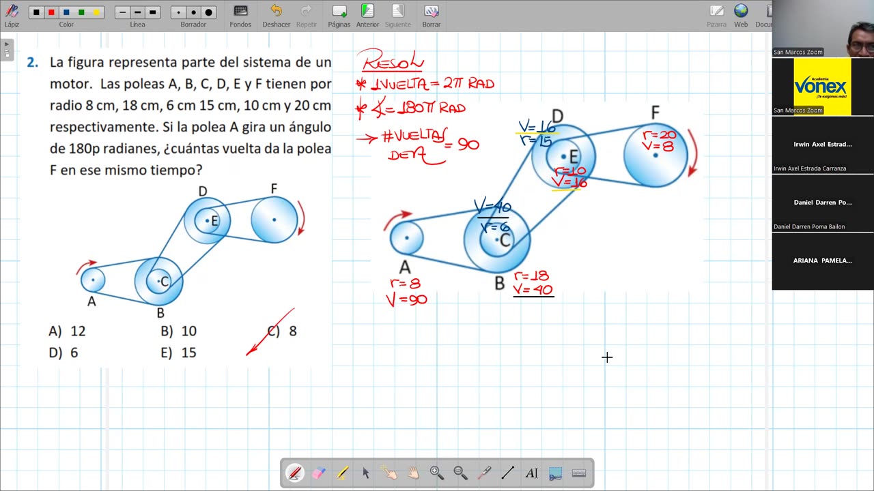Image resolution: width=874 pixels, height=491 pixels.
Task: Select the pointing finger interact tool
Action: coord(390,473)
